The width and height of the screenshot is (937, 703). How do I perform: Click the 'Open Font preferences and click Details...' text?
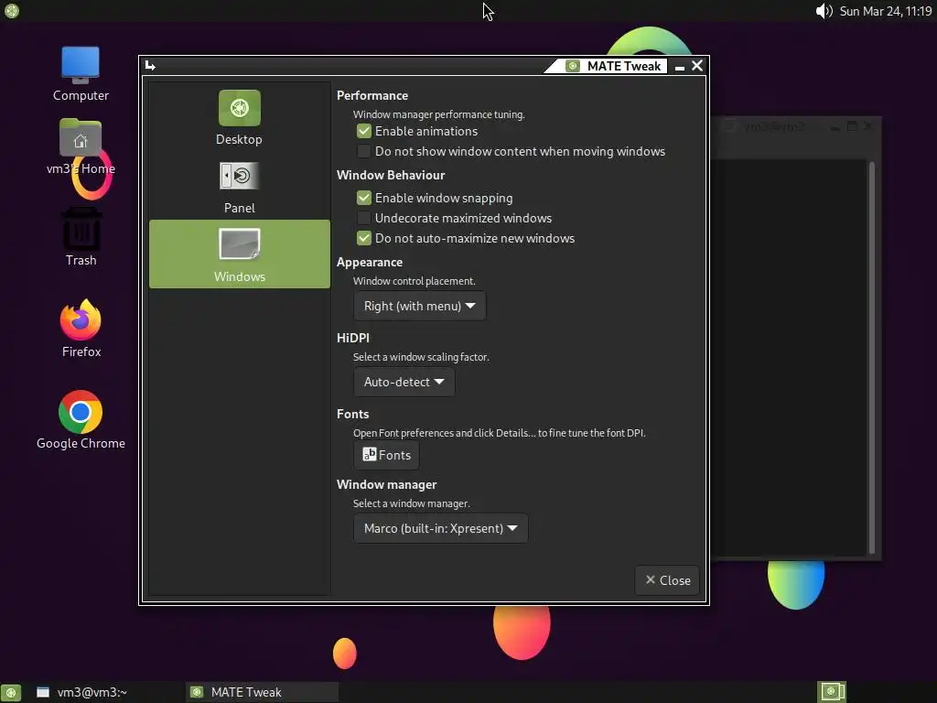click(x=499, y=433)
